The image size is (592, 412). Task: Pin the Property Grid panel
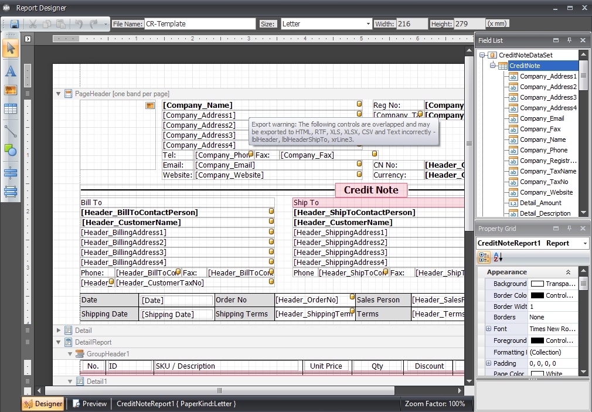[x=569, y=228]
